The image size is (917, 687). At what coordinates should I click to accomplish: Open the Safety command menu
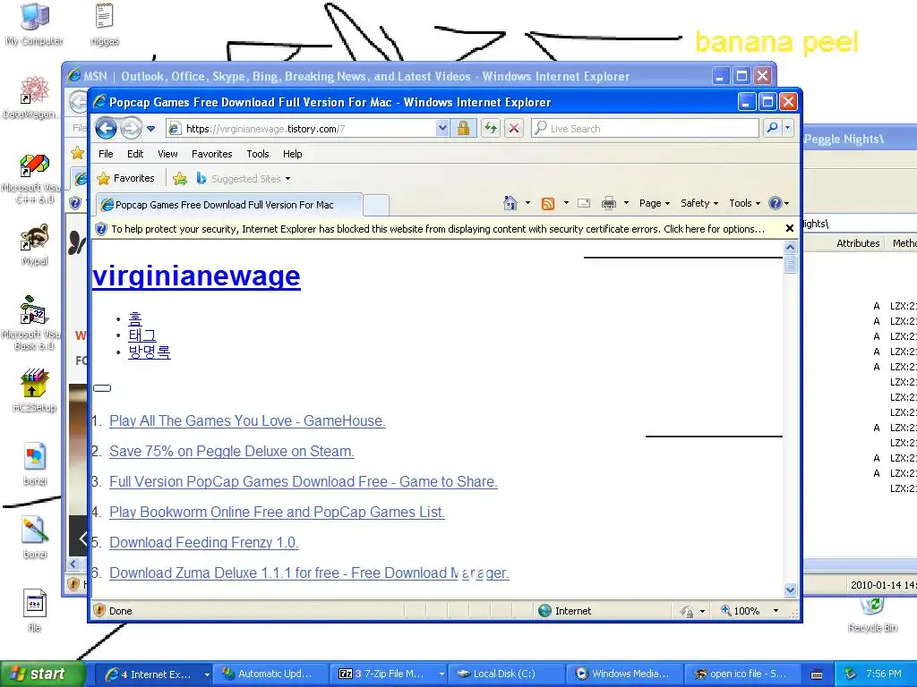[699, 203]
